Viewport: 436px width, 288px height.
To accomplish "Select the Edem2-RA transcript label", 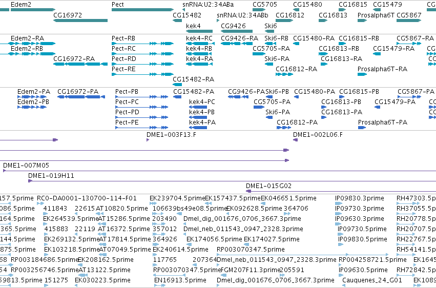I will tap(27, 38).
